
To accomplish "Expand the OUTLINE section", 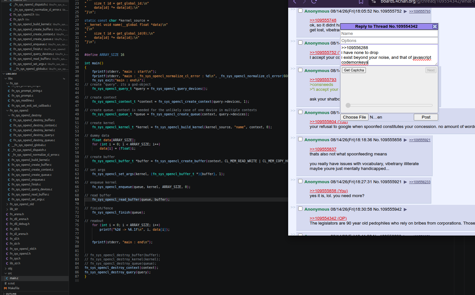I will point(3,294).
